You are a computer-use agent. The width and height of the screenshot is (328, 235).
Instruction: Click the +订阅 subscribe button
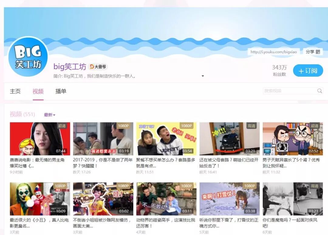308,70
